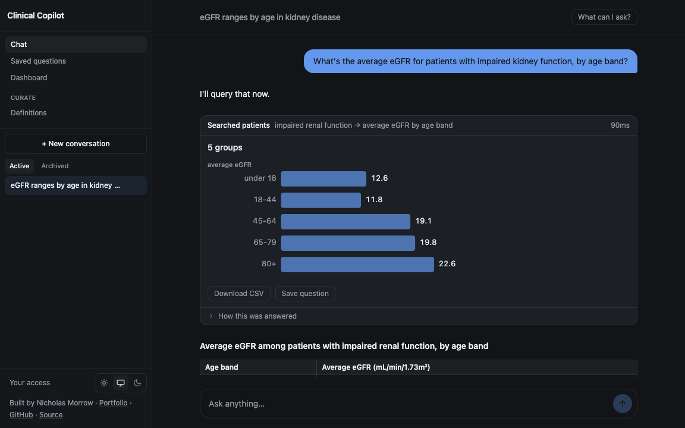
Task: Click Your access in sidebar footer
Action: (x=30, y=383)
